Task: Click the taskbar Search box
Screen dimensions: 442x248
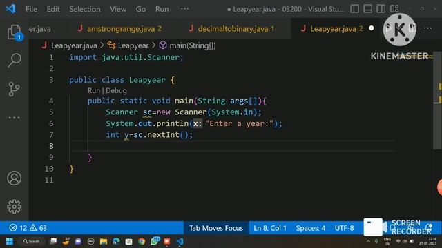Action: click(x=32, y=241)
